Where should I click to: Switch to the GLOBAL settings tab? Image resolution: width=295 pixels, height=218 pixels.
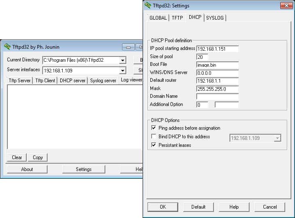pos(158,18)
